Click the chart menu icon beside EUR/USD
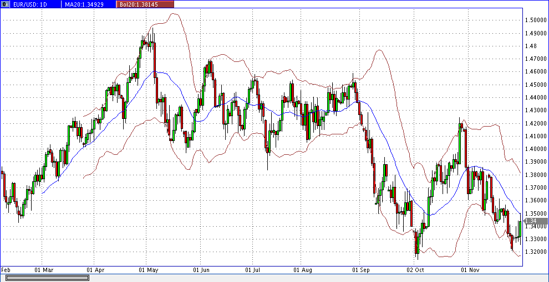 click(x=4, y=4)
